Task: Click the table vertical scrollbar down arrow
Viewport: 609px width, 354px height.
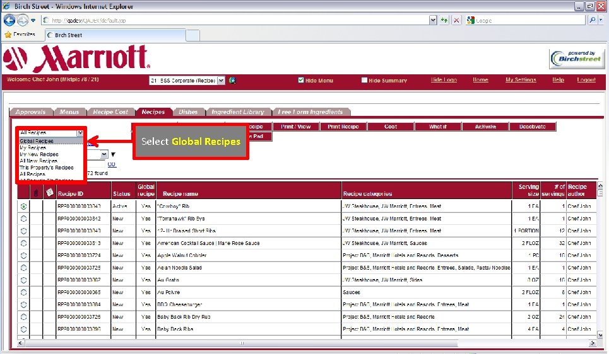Action: 600,335
